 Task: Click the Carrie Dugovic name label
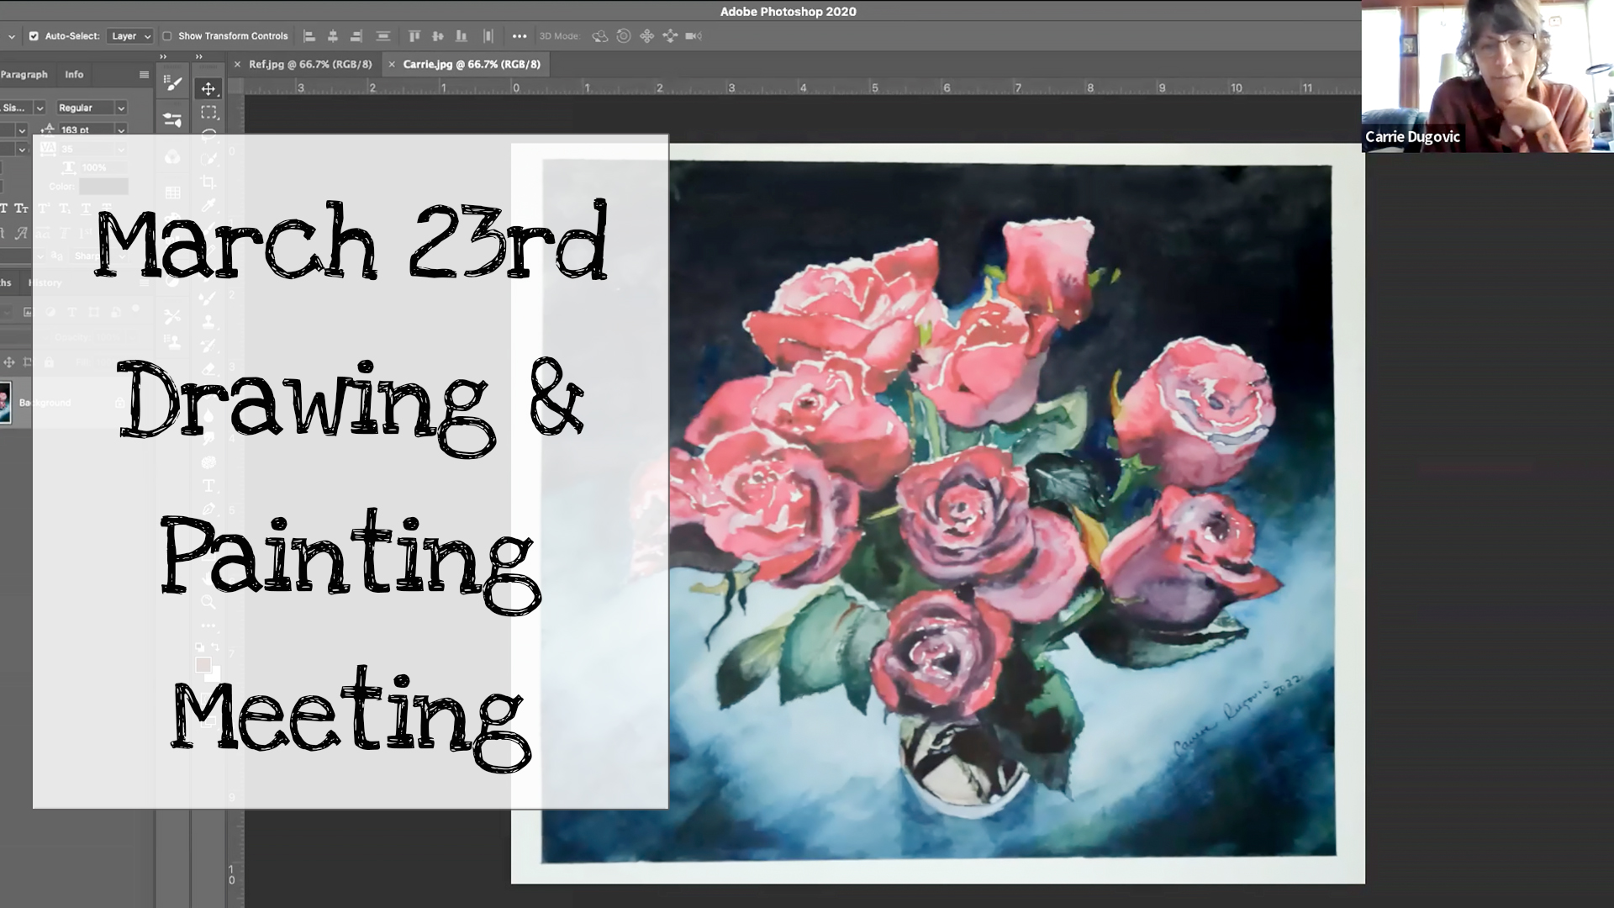[1412, 137]
